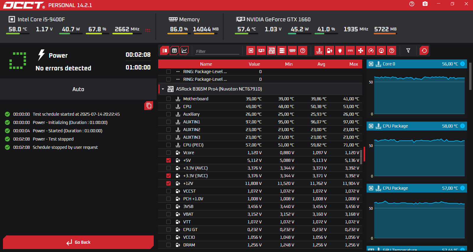Click the Go Back button

pos(78,242)
